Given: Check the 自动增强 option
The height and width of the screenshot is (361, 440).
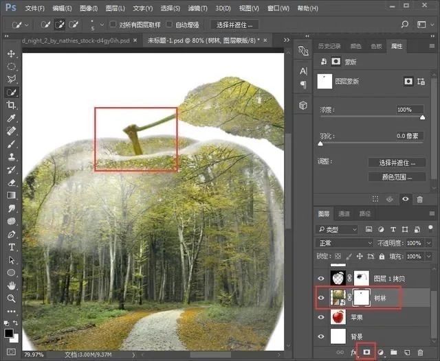Looking at the screenshot, I should tap(169, 25).
